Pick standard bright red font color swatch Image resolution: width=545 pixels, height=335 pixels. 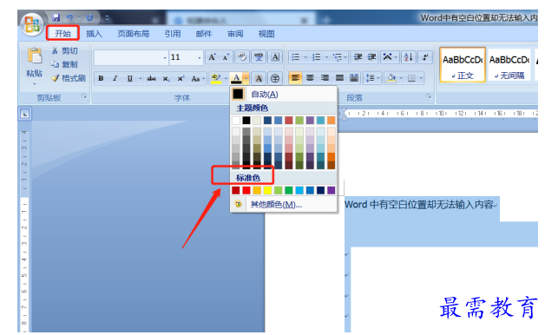(x=246, y=190)
